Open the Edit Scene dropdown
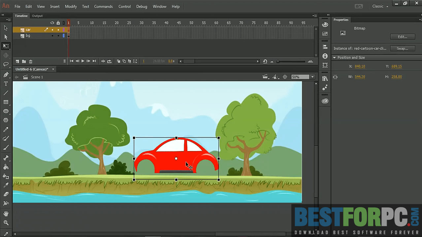The image size is (422, 237). [x=266, y=77]
